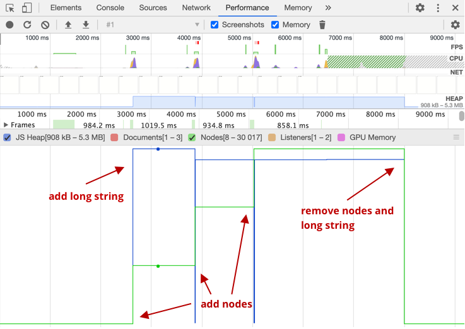Save the profile with the download arrow icon
This screenshot has height=329, width=465.
[86, 25]
